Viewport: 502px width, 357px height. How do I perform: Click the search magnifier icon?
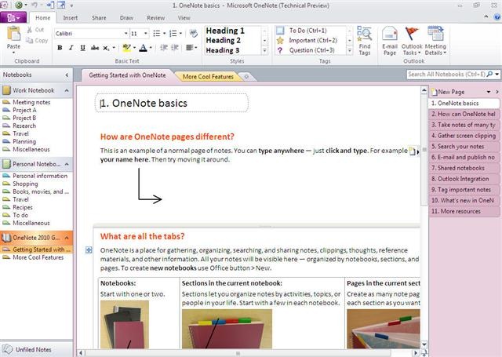point(489,75)
